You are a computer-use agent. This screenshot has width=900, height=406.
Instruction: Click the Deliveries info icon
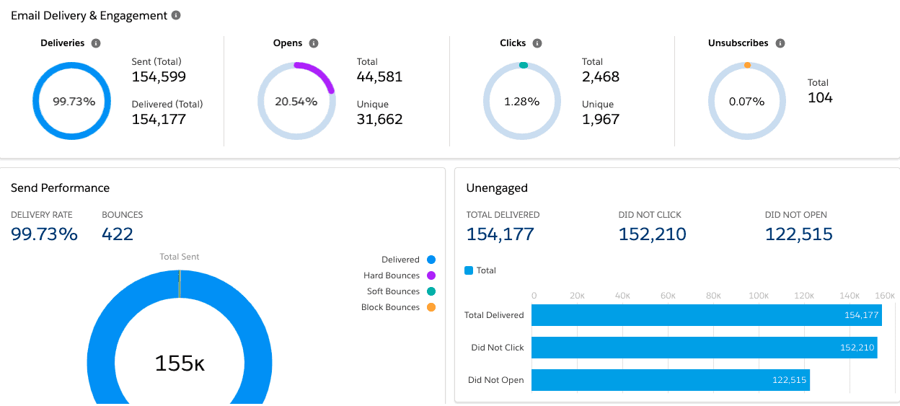pos(96,43)
